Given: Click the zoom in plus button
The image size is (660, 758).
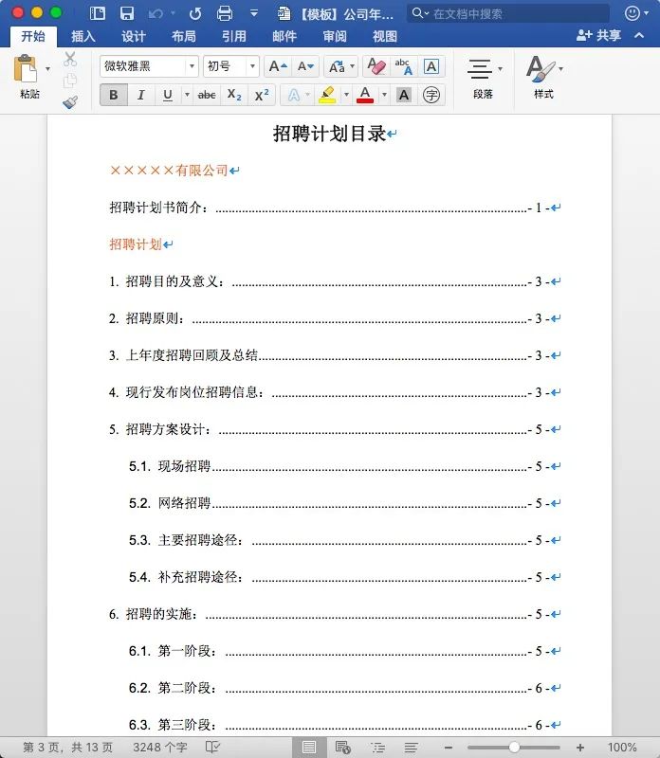Looking at the screenshot, I should click(x=580, y=748).
